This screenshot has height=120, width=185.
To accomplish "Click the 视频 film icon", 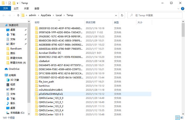I will (8, 85).
